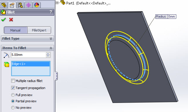Screen dimensions: 188x112
Task: Open the FeatureManager design tree tab
Action: [4, 5]
